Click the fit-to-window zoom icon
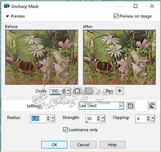The height and width of the screenshot is (152, 161). click(77, 91)
